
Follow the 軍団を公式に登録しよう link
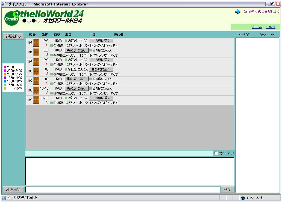click(262, 12)
